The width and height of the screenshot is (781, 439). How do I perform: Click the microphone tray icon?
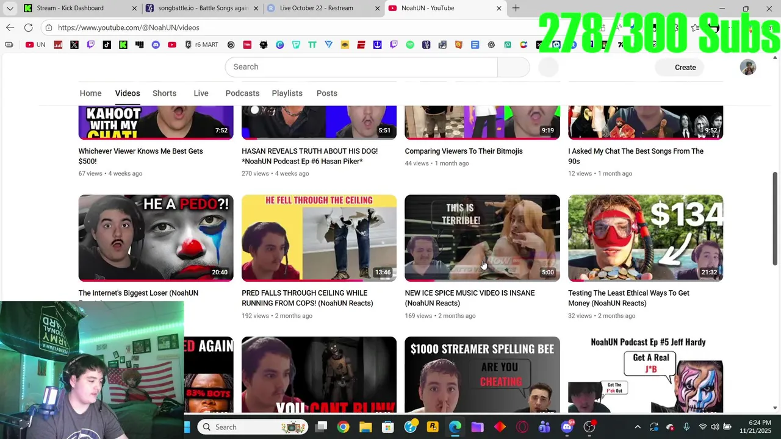[x=686, y=427]
